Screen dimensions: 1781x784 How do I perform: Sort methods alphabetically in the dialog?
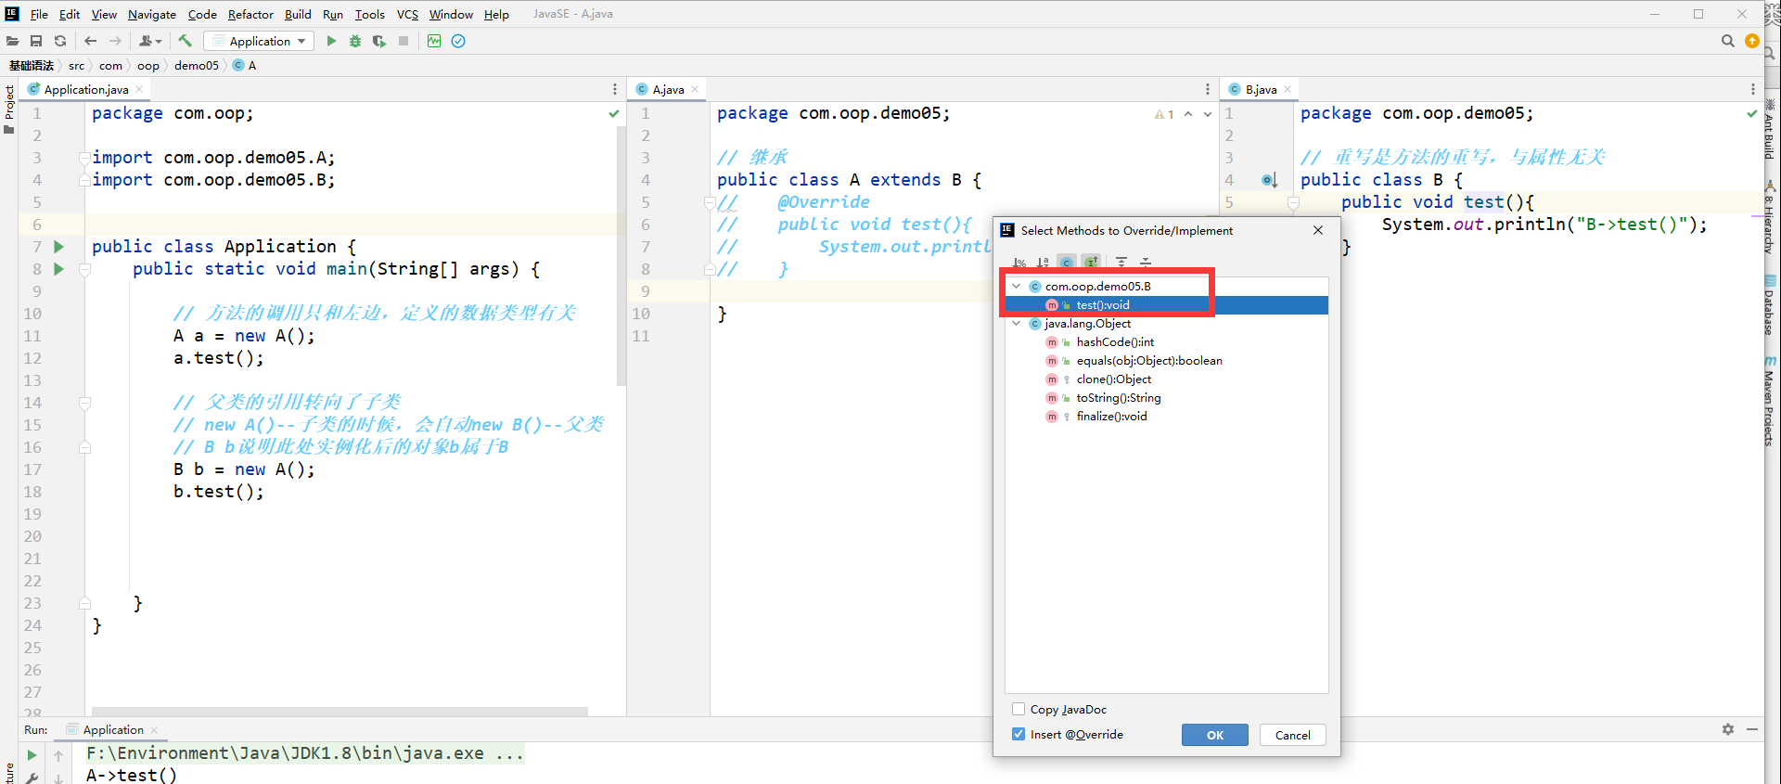pyautogui.click(x=1043, y=263)
